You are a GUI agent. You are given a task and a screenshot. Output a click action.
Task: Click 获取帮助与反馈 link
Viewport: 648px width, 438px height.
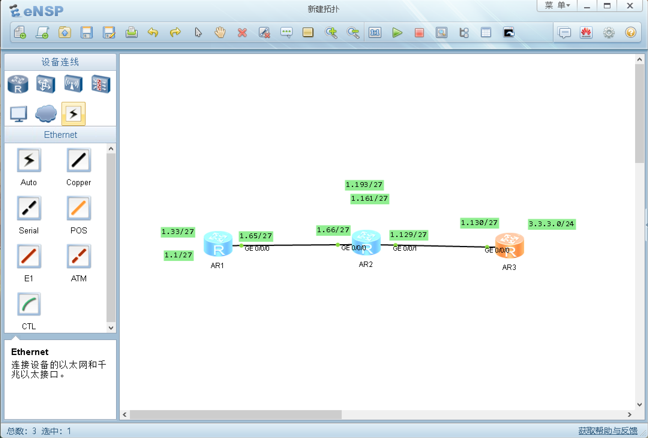[x=608, y=431]
